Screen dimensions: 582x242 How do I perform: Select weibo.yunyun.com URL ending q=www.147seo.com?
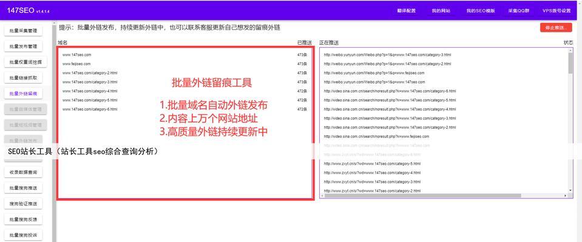[374, 82]
